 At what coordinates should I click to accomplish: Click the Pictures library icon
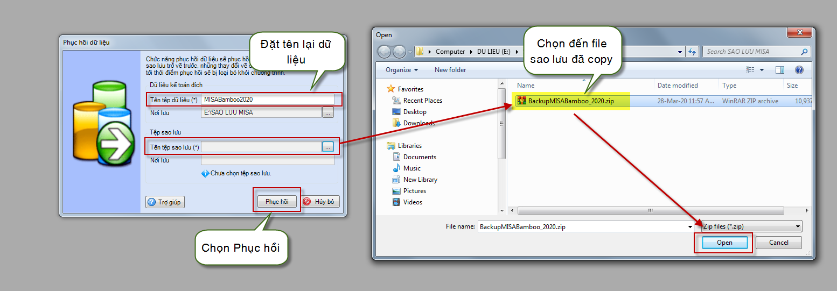(396, 191)
